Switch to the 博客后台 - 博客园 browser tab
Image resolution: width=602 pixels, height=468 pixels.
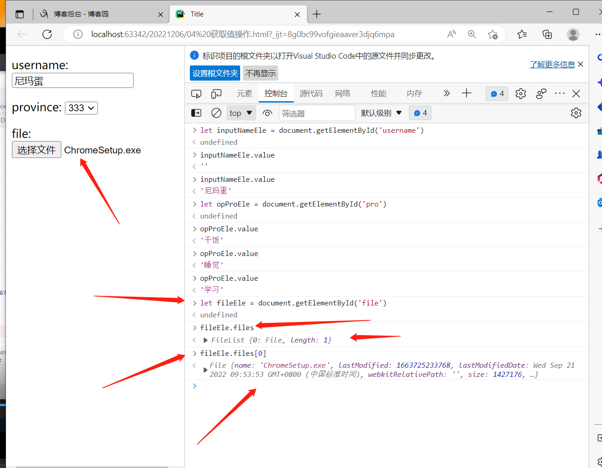point(81,14)
